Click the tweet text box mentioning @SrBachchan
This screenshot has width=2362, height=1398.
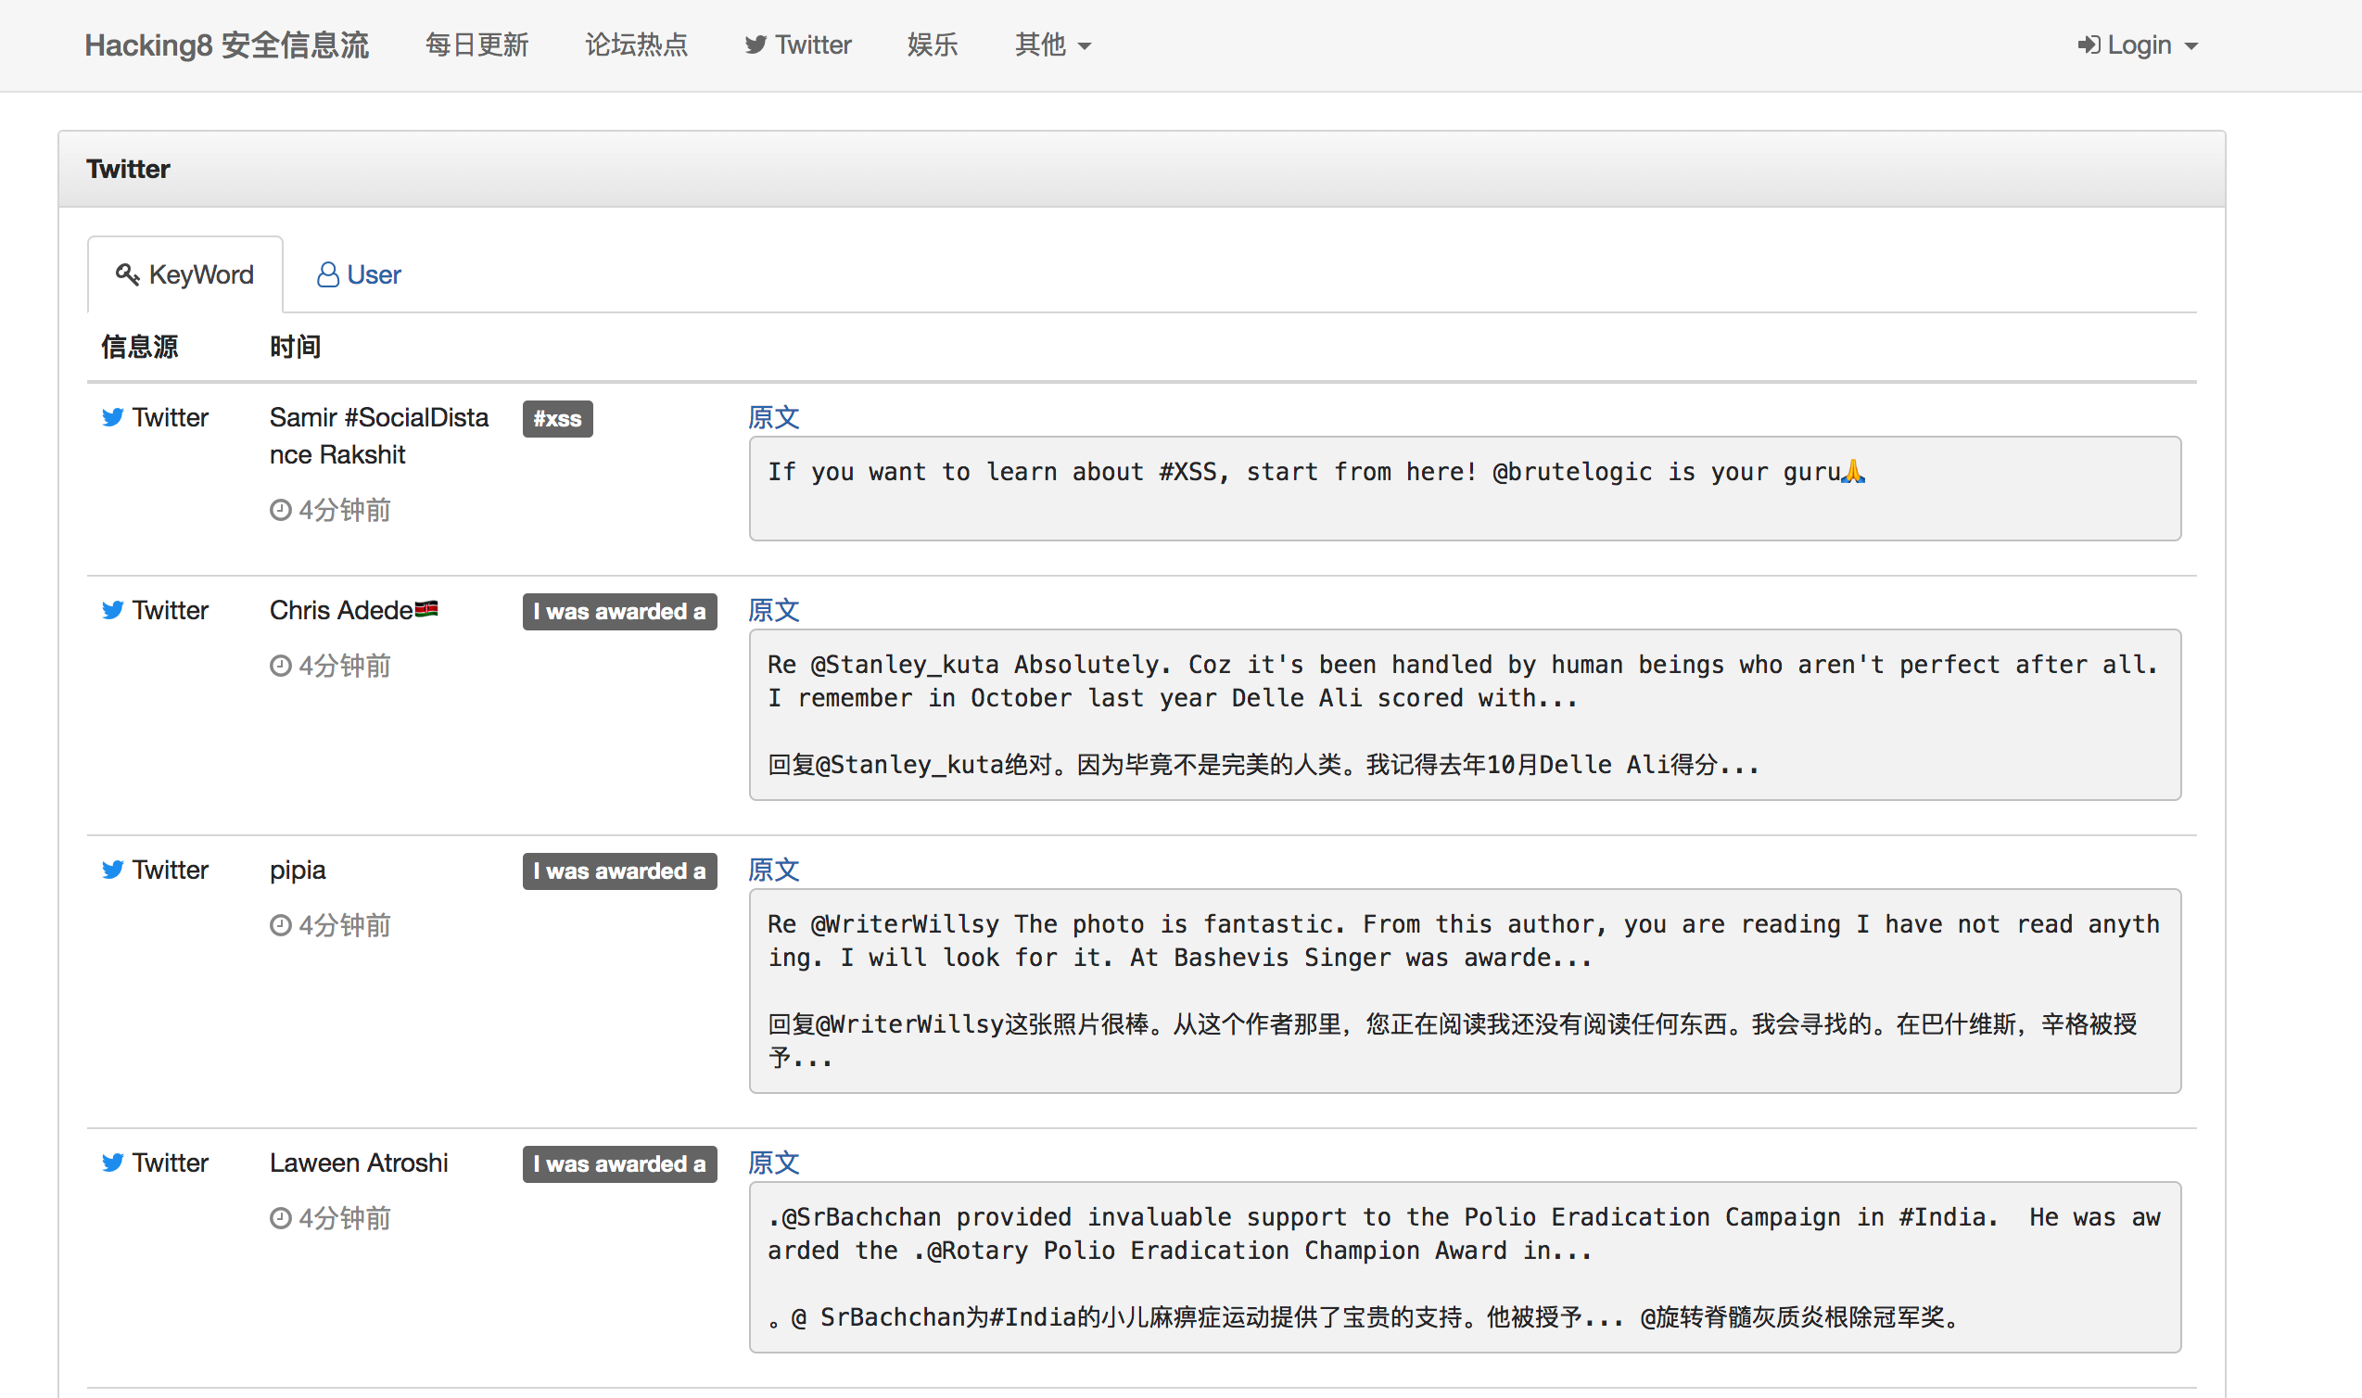[1465, 1267]
